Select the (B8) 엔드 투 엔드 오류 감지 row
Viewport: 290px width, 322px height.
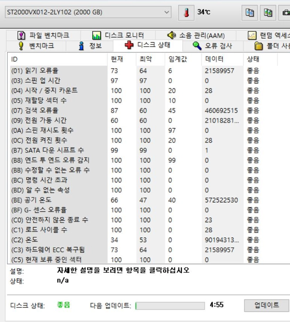(144, 160)
